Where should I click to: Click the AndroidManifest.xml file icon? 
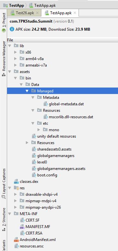click(x=16, y=240)
